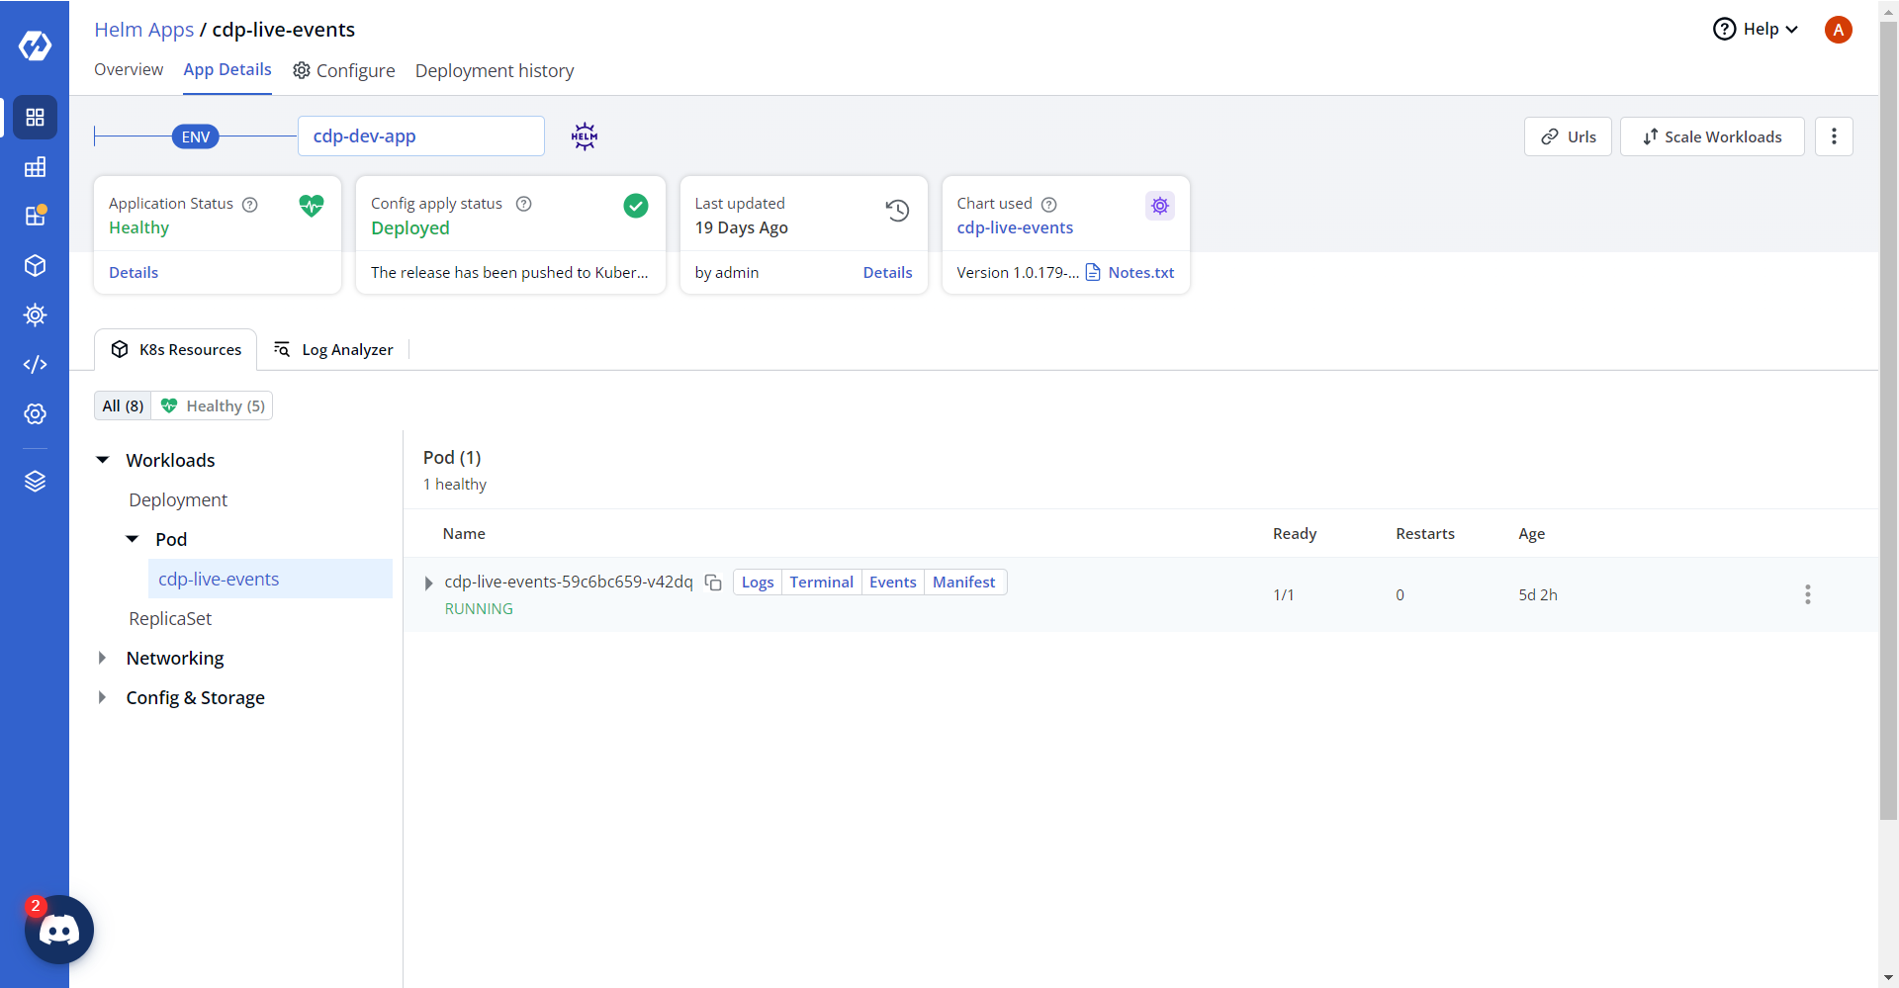This screenshot has height=988, width=1899.
Task: Filter resources by Healthy (5)
Action: coord(213,406)
